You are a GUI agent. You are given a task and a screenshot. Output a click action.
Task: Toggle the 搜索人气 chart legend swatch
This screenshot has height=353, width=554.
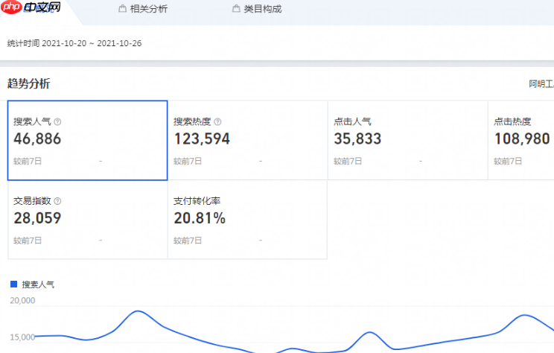click(x=14, y=284)
